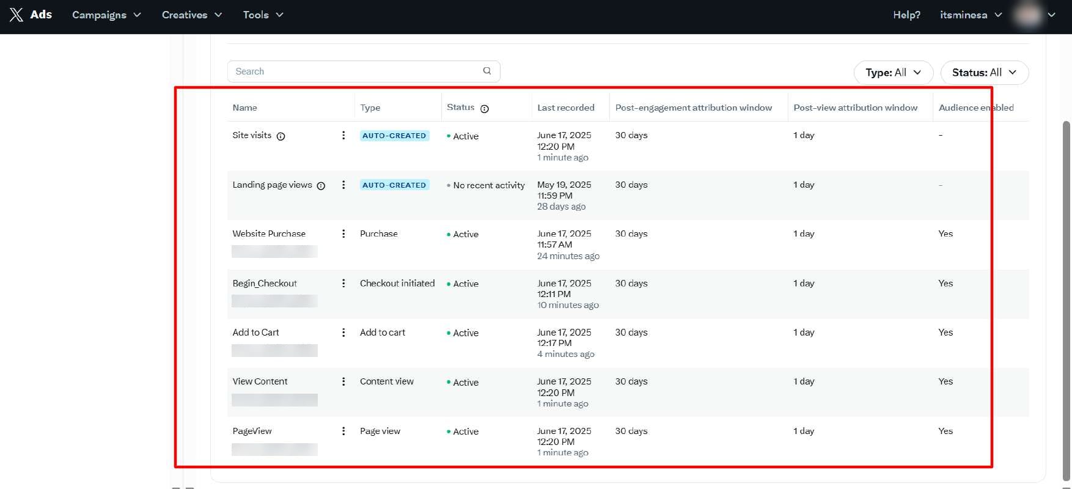
Task: Click Content view type cell
Action: point(387,381)
